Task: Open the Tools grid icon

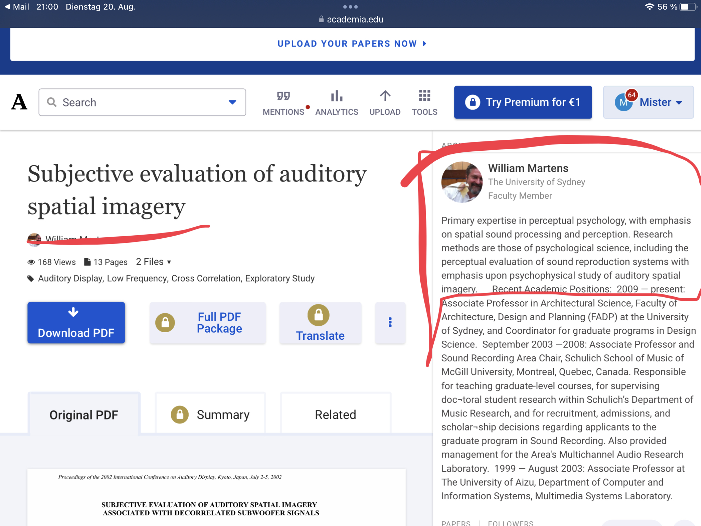Action: click(424, 96)
